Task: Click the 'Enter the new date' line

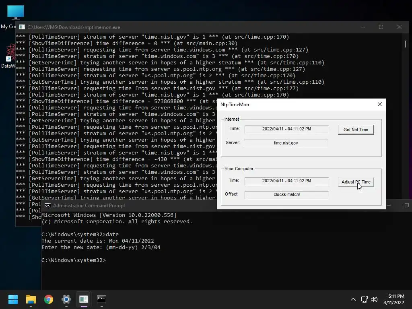Action: (x=101, y=247)
